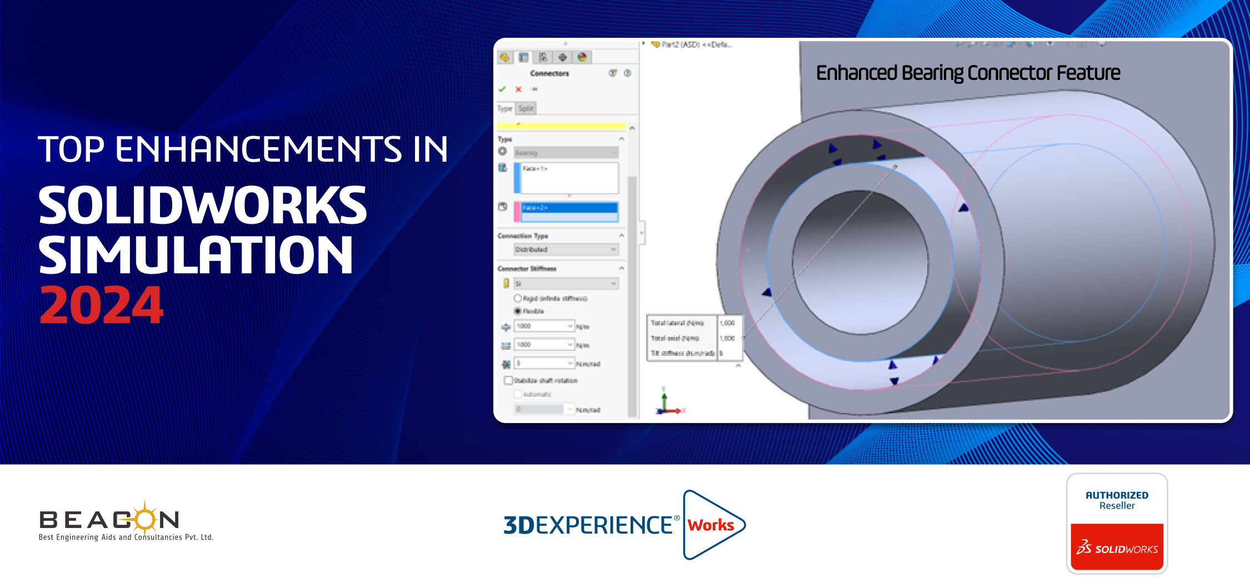The height and width of the screenshot is (583, 1250).
Task: Collapse the Type section chevron
Action: [x=622, y=139]
